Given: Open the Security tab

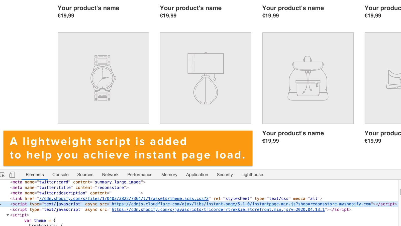Looking at the screenshot, I should (x=225, y=175).
